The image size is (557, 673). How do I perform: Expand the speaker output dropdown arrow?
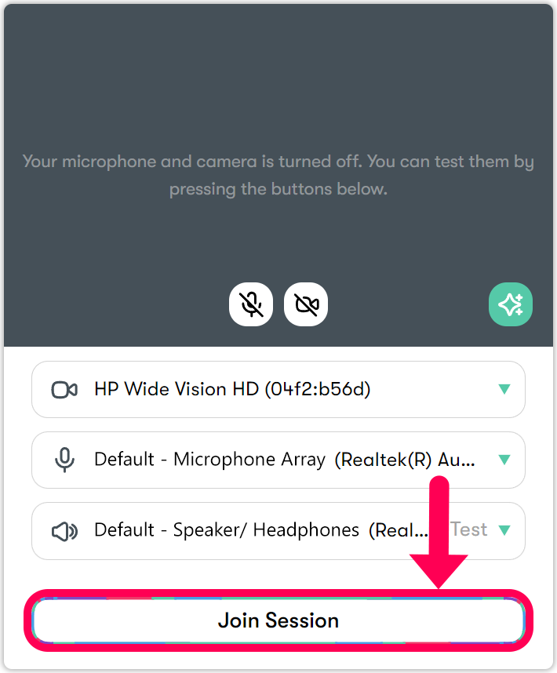point(504,530)
